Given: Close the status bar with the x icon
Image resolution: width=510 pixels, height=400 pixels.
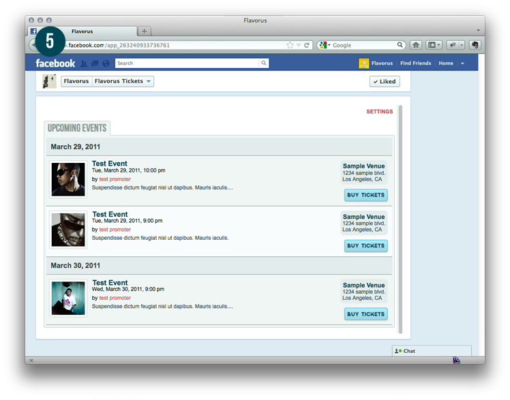Looking at the screenshot, I should (31, 360).
